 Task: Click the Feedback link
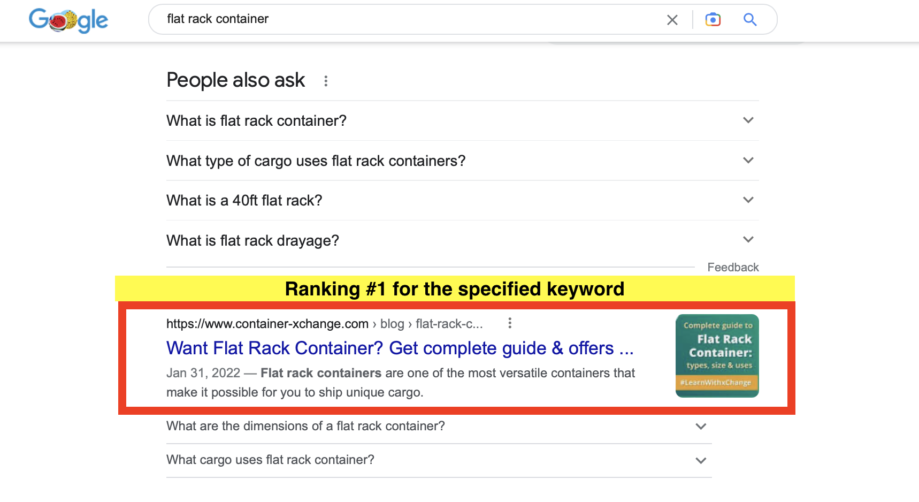732,267
